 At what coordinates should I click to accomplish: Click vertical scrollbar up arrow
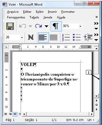(x=96, y=49)
